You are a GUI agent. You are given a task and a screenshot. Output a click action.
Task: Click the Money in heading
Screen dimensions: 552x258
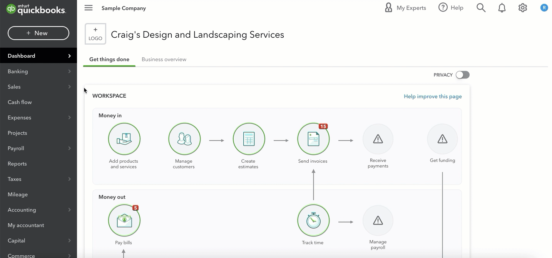coord(110,115)
